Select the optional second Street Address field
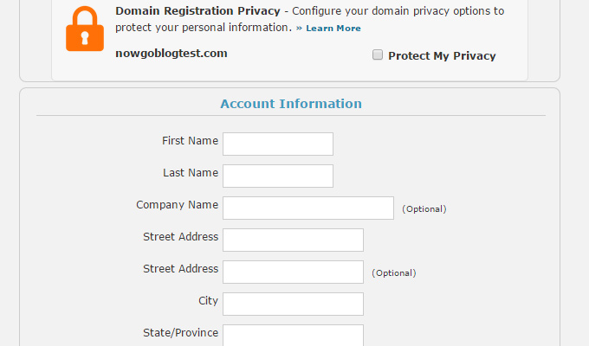 click(293, 272)
